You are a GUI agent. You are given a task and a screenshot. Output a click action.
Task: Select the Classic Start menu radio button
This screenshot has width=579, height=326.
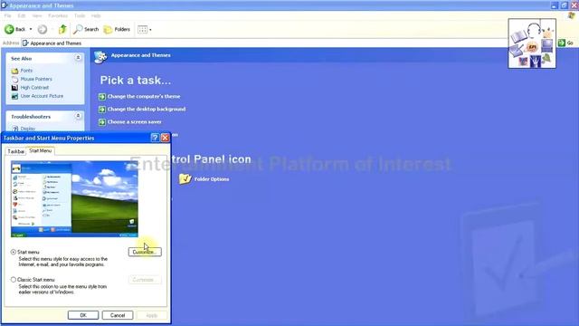coord(14,280)
